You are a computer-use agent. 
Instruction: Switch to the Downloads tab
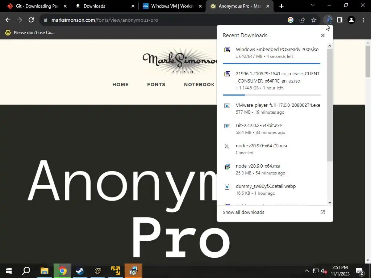tap(95, 6)
